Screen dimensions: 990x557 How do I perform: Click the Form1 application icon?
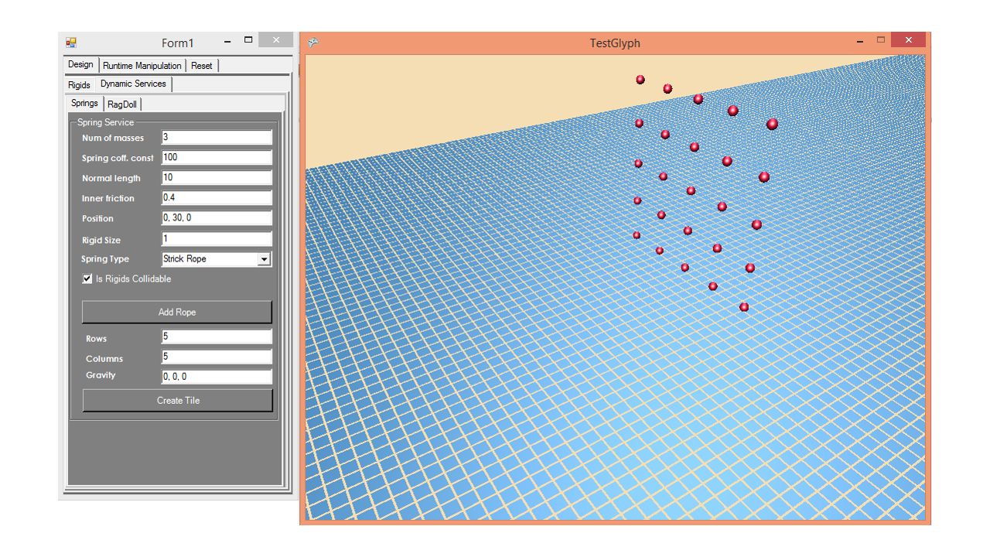click(73, 41)
